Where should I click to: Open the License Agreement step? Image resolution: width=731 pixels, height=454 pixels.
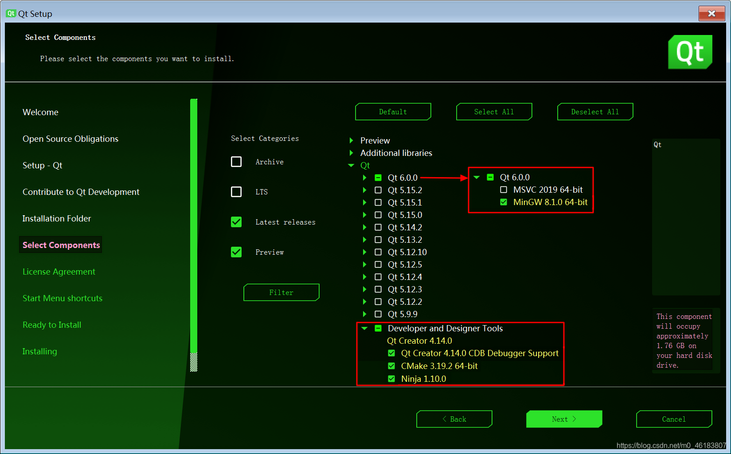click(x=59, y=272)
